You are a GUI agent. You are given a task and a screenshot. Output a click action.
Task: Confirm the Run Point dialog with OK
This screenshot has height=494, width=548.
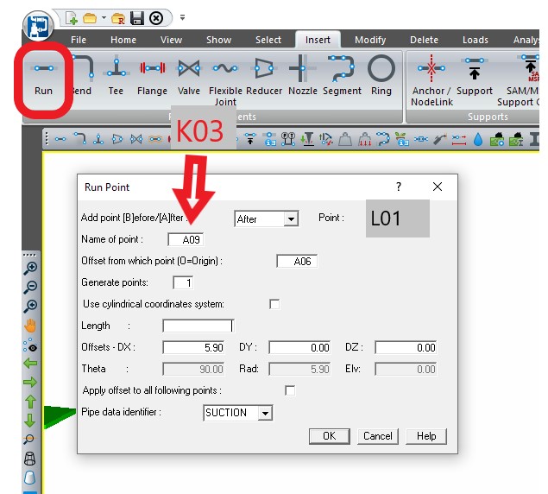[329, 436]
